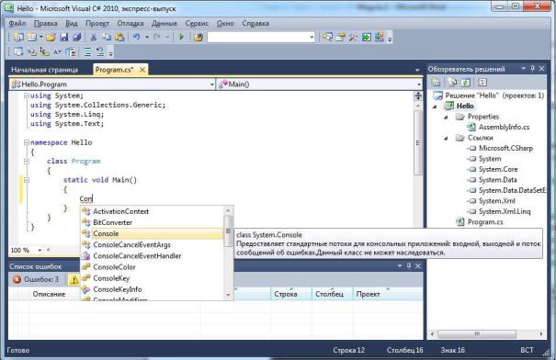Viewport: 556px width, 360px height.
Task: Toggle auto-hide pin on error list panel
Action: point(409,265)
